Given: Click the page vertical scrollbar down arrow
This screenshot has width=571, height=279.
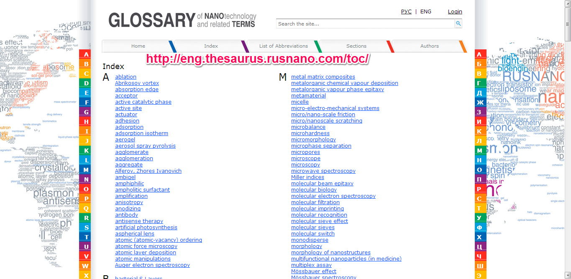Looking at the screenshot, I should (567, 276).
